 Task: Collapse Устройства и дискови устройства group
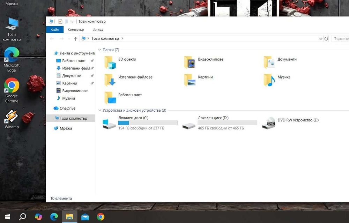(100, 110)
